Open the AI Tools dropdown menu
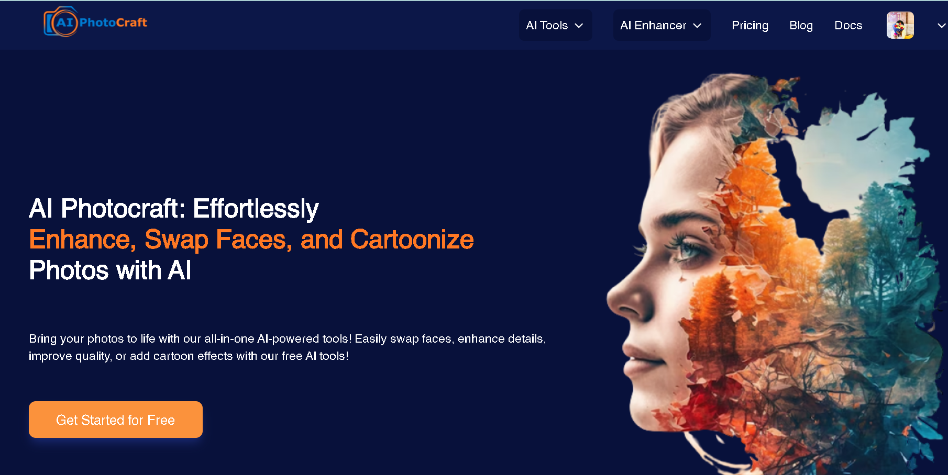 pos(555,25)
